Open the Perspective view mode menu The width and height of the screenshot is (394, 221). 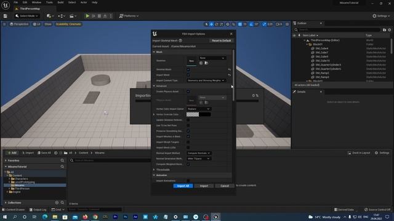click(19, 25)
